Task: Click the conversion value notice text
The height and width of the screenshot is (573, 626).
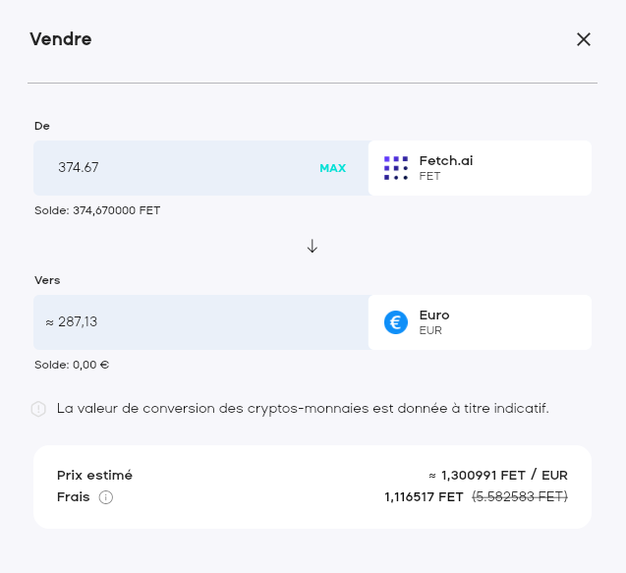Action: pyautogui.click(x=303, y=408)
